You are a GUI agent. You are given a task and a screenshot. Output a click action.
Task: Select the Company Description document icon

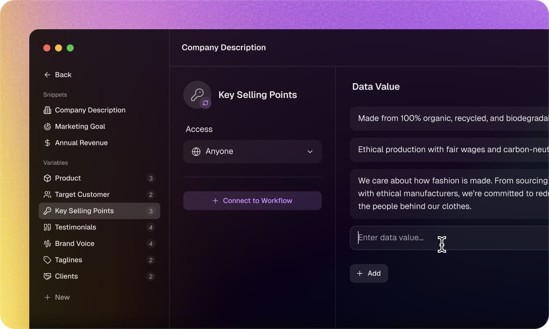pyautogui.click(x=48, y=110)
